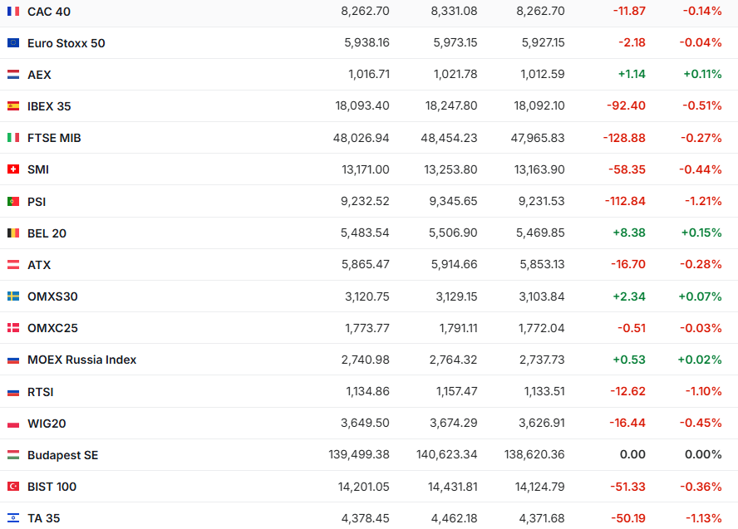The width and height of the screenshot is (738, 529).
Task: Select the ATX index name
Action: click(x=39, y=265)
